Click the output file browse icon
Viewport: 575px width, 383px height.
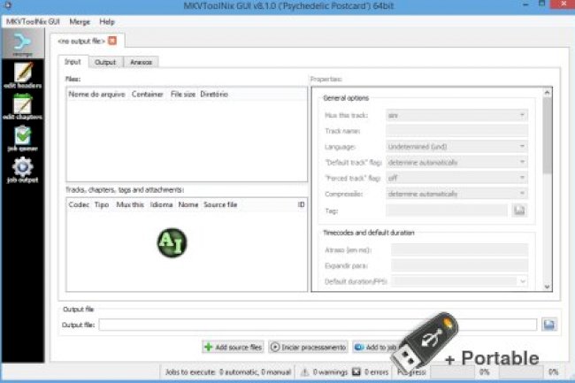point(549,325)
